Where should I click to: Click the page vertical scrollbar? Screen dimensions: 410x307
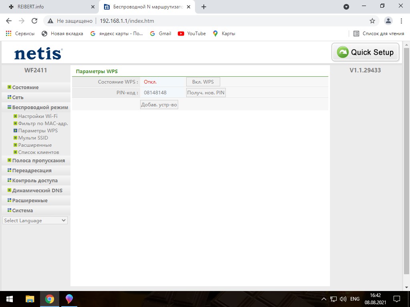pyautogui.click(x=406, y=161)
